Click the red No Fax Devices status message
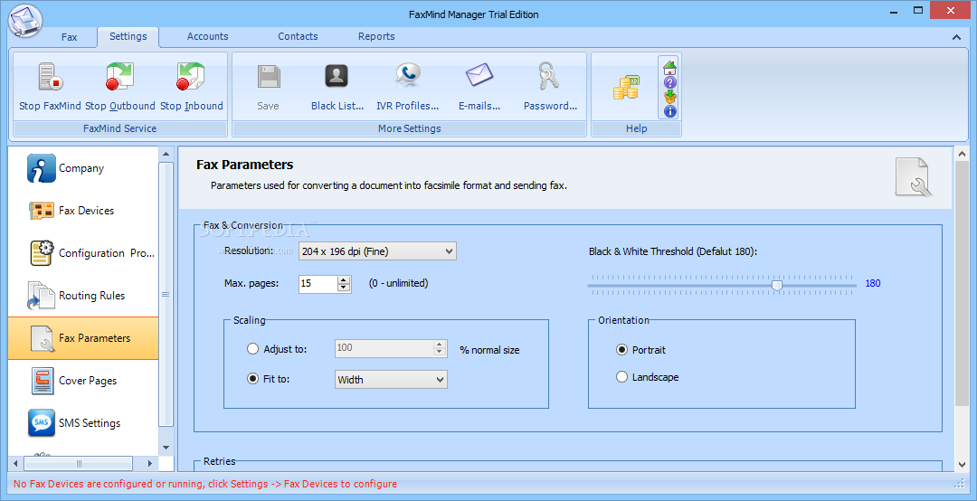Viewport: 977px width, 501px height. coord(205,484)
